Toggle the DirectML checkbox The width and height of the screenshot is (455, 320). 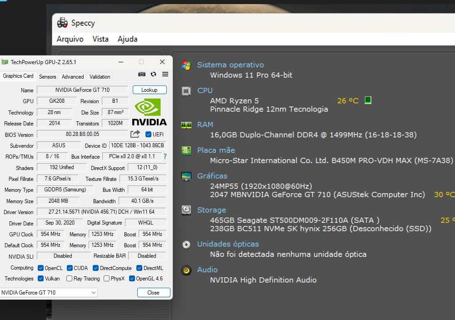[x=139, y=268]
